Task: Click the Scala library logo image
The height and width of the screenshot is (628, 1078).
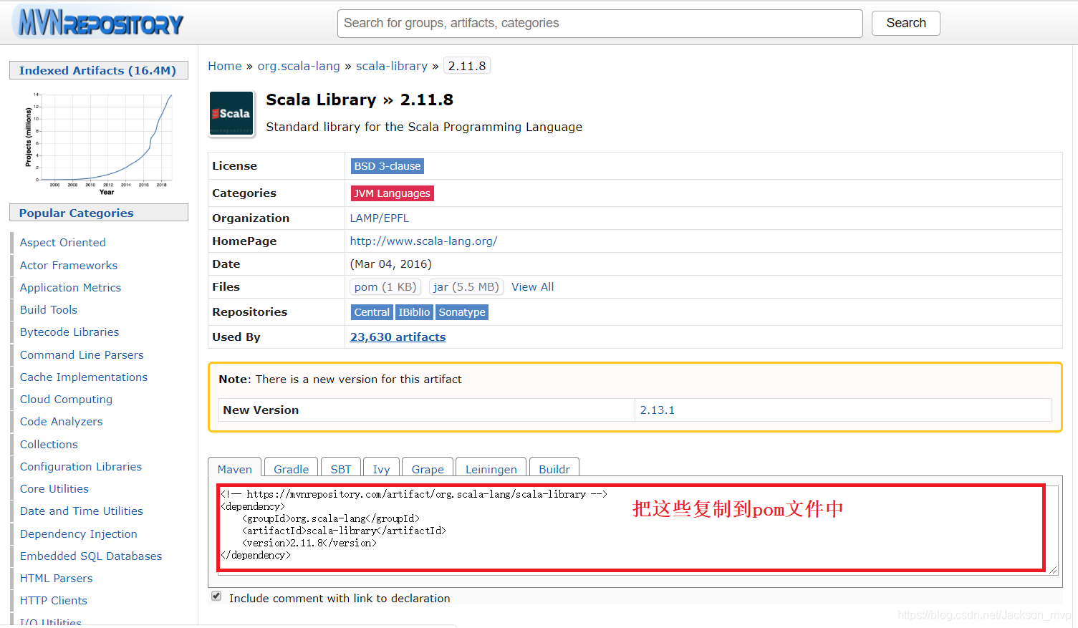Action: click(231, 113)
